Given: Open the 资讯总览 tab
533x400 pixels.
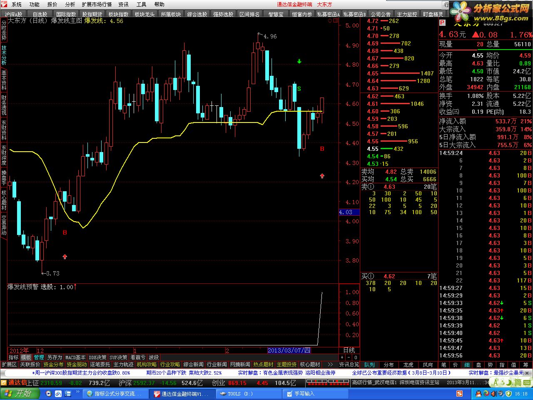Looking at the screenshot, I should point(349,365).
